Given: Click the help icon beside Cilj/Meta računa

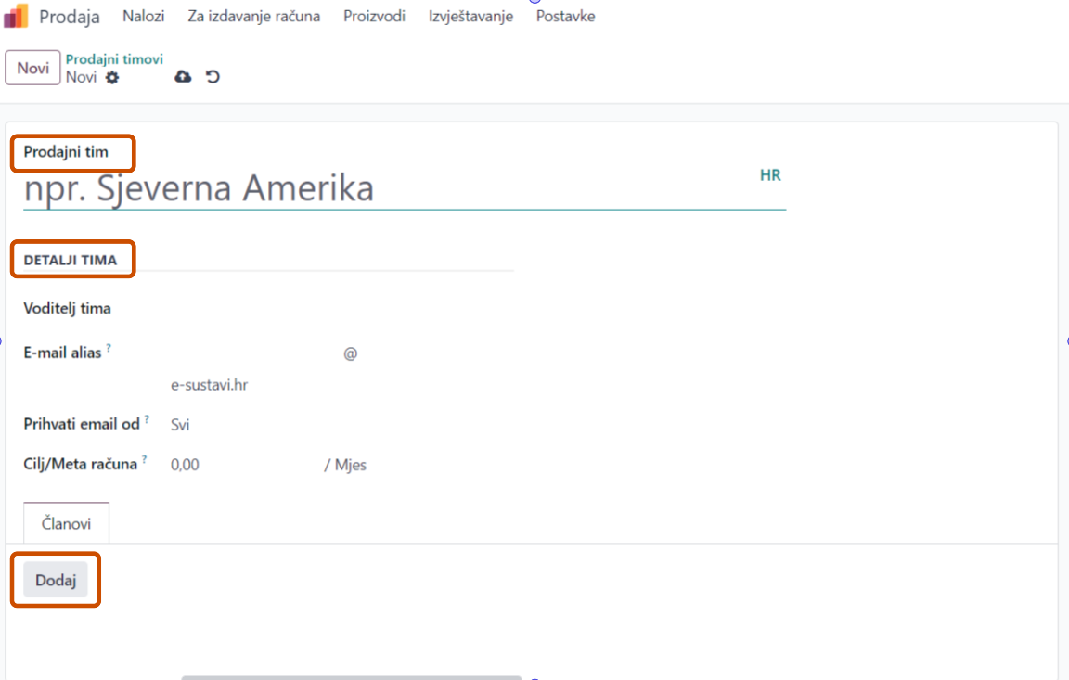Looking at the screenshot, I should (144, 459).
